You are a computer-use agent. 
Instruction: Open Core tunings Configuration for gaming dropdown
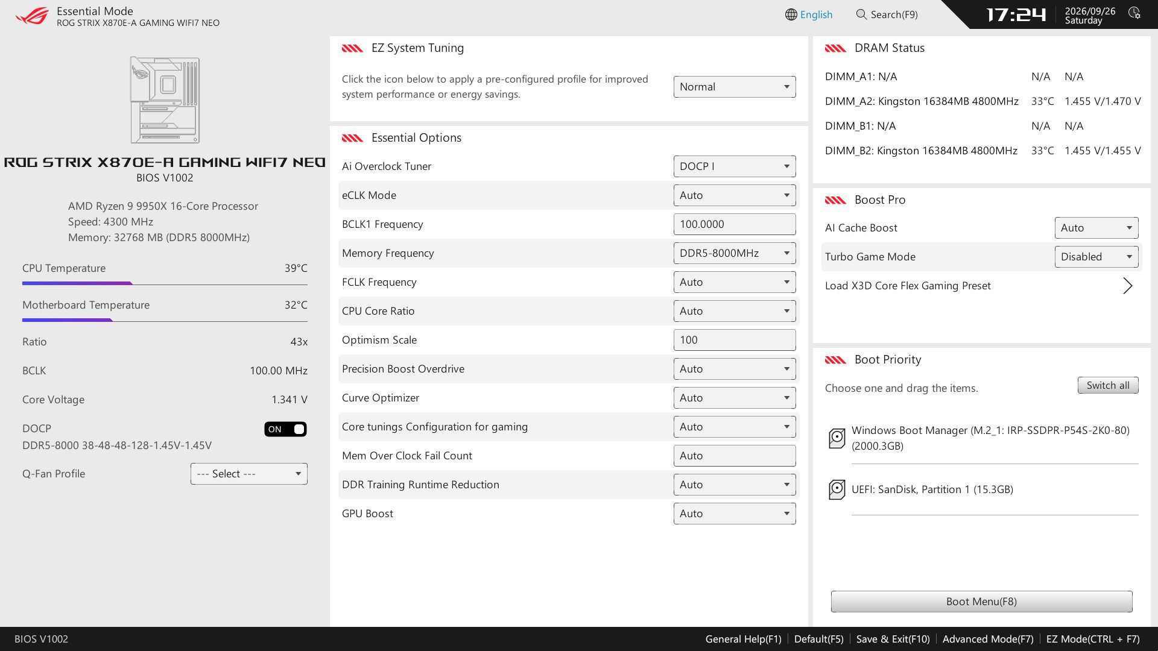point(735,427)
